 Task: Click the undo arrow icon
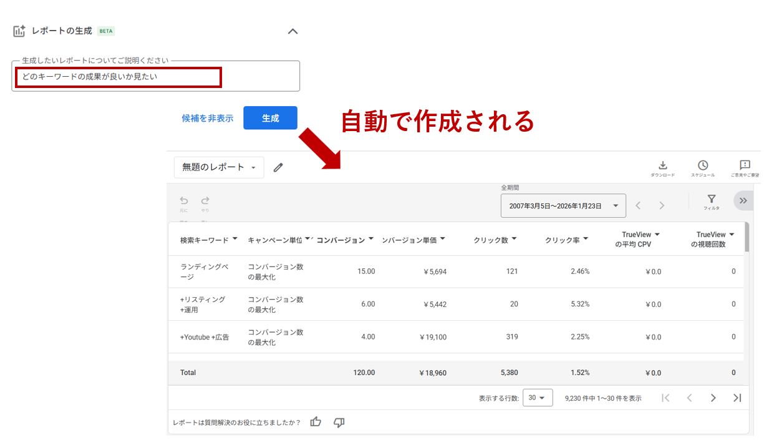(184, 201)
